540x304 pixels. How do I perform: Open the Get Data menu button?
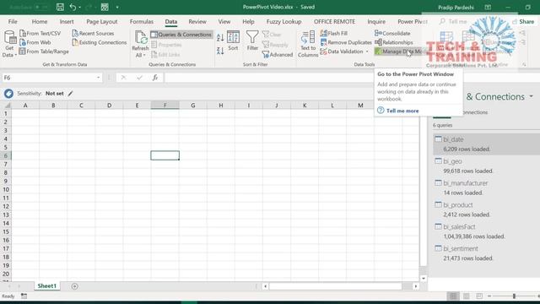click(9, 44)
